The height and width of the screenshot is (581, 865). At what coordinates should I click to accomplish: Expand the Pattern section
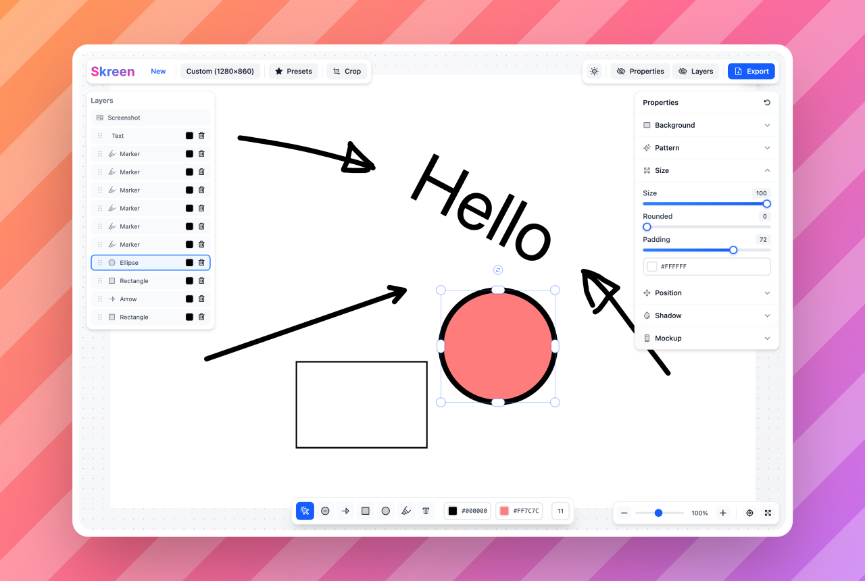pos(707,148)
